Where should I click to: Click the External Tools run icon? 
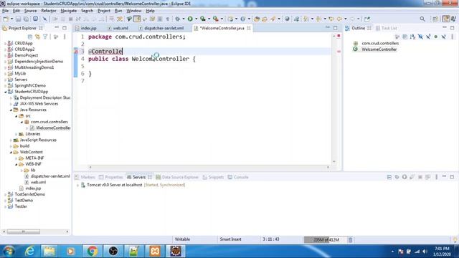coord(215,19)
